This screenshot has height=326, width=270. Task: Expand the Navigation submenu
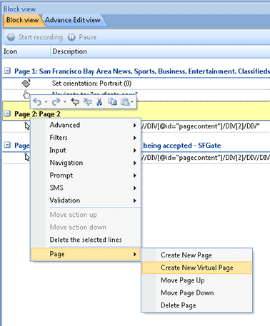point(86,163)
